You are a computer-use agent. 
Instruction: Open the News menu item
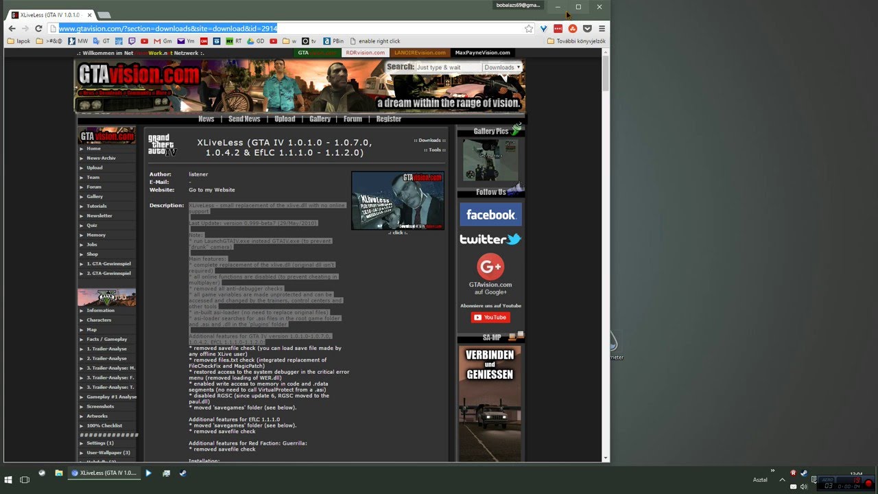(x=206, y=119)
